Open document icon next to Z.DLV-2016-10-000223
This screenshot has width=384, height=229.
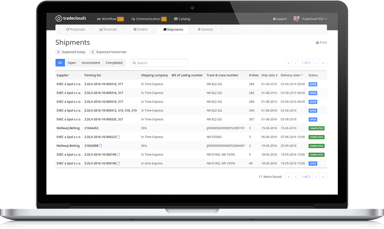coord(118,137)
